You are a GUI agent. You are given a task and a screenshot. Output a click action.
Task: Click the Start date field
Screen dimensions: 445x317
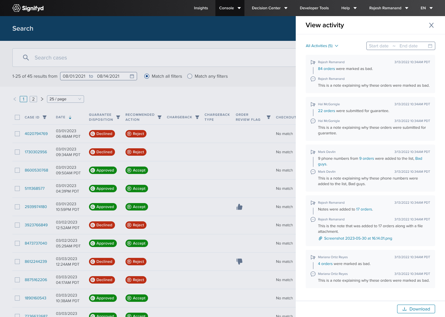(x=379, y=46)
